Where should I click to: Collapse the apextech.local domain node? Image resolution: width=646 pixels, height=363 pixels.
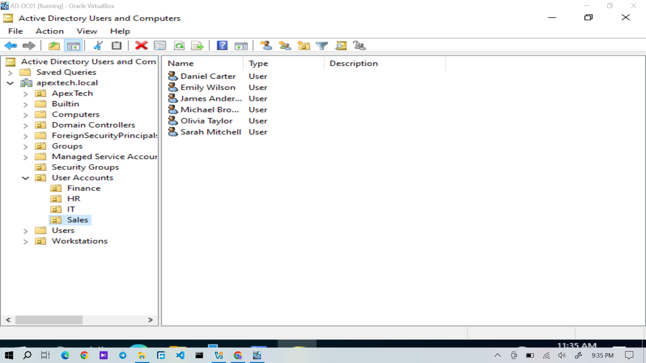10,83
